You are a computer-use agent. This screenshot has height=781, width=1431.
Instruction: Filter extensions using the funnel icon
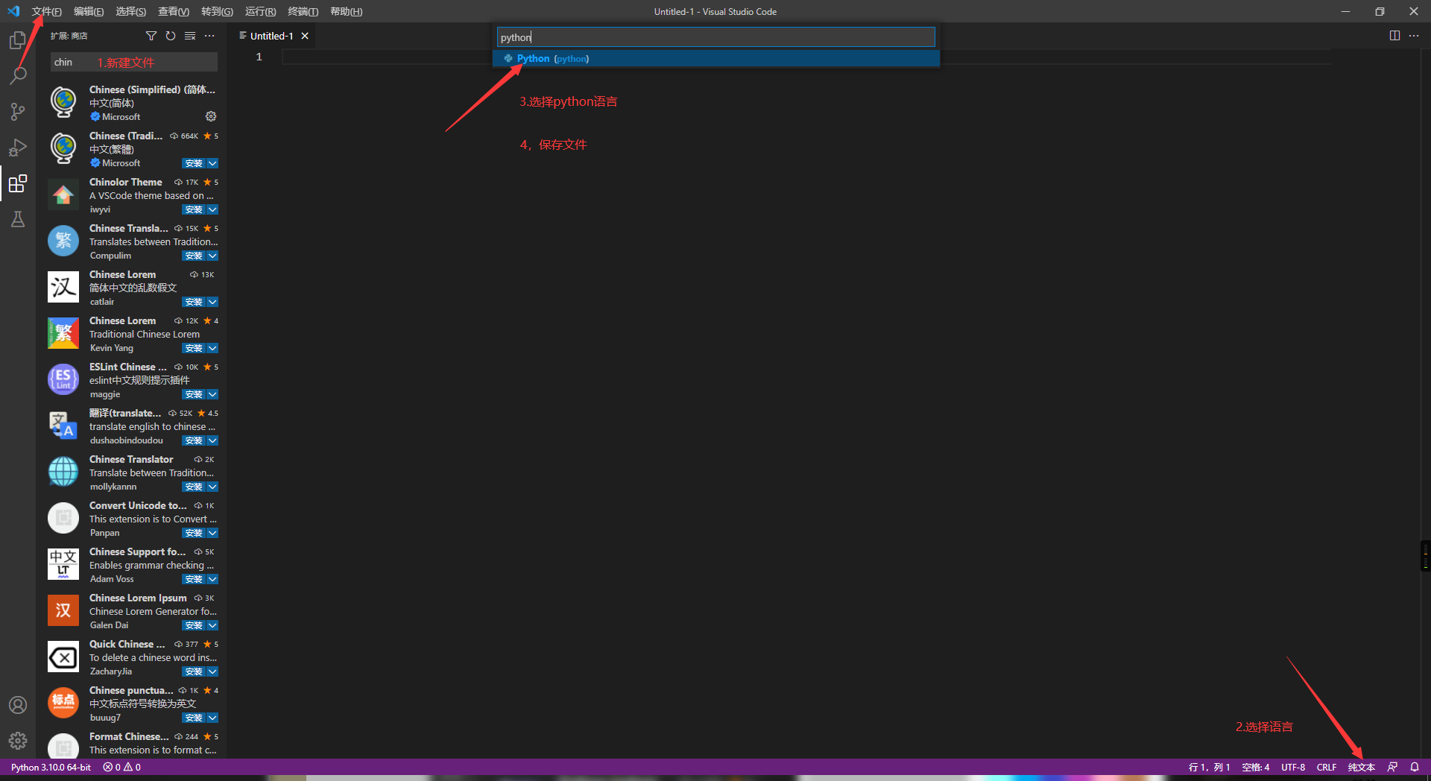pos(151,35)
